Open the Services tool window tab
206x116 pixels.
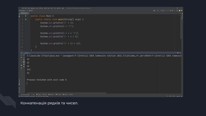pyautogui.click(x=65, y=94)
